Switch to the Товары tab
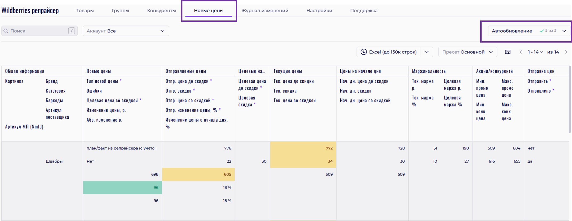The height and width of the screenshot is (221, 572). [x=85, y=11]
